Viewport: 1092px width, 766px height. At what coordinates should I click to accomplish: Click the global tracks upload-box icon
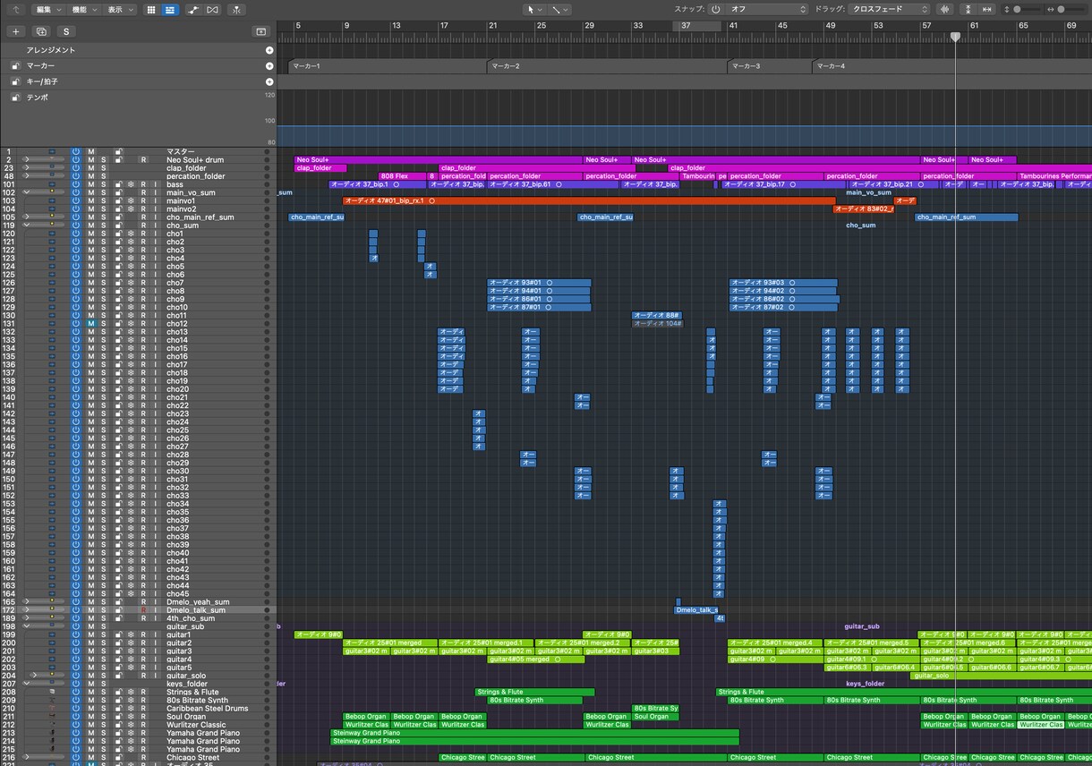[x=260, y=31]
